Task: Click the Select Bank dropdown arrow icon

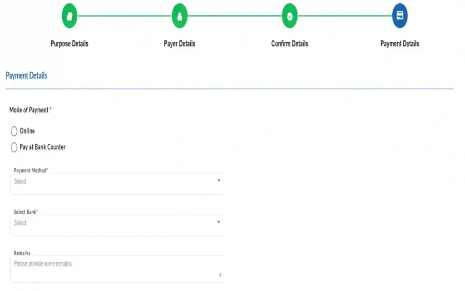Action: click(x=218, y=222)
